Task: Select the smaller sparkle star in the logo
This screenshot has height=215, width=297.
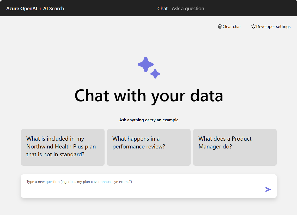Action: click(x=156, y=74)
